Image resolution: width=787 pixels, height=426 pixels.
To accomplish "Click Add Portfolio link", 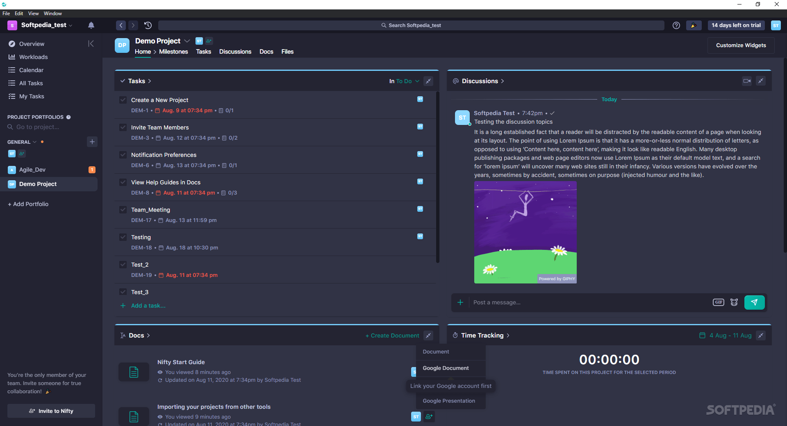I will pos(28,204).
